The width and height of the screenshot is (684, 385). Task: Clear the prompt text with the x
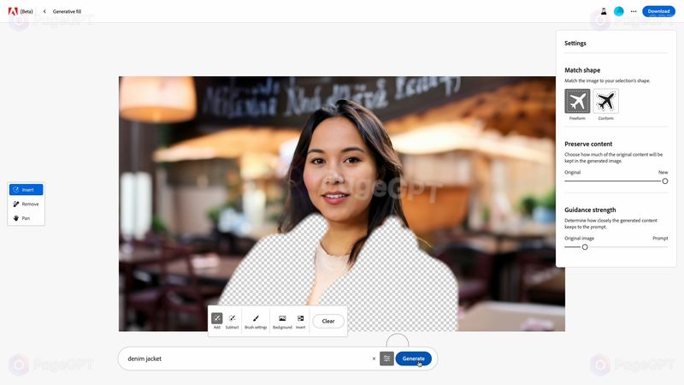[374, 358]
